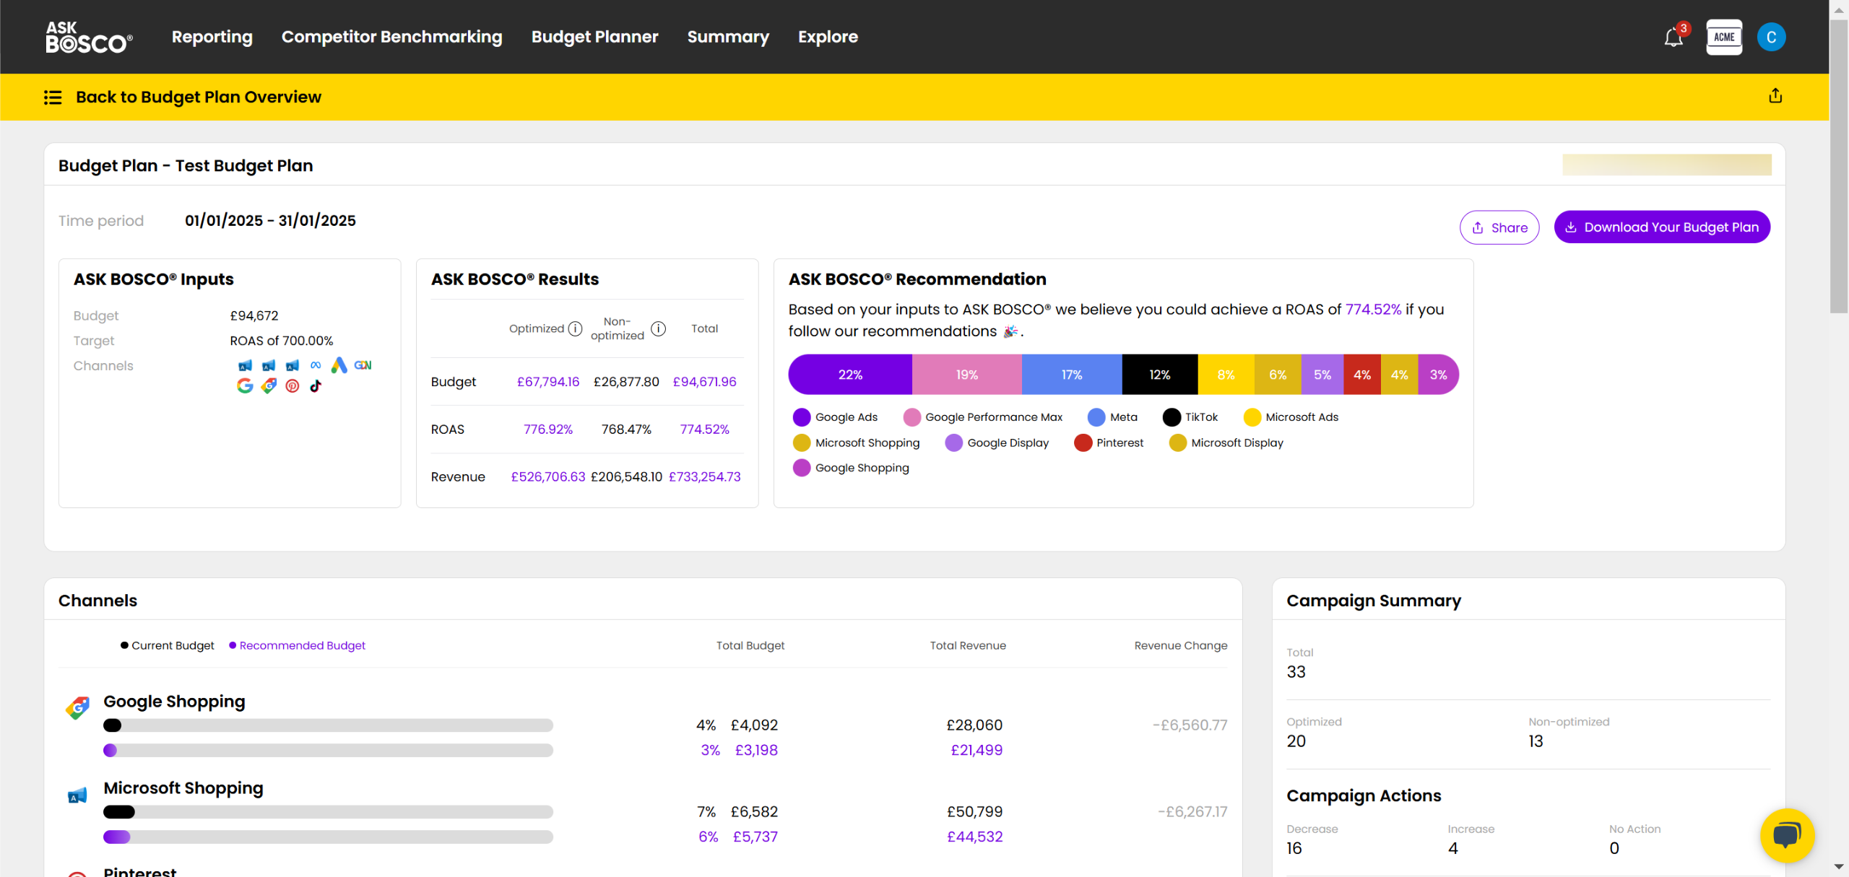Image resolution: width=1849 pixels, height=877 pixels.
Task: Click the list icon beside Back to Budget Plan
Action: click(x=53, y=97)
